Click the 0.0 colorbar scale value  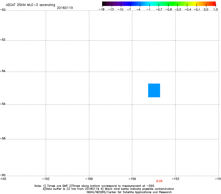point(206,10)
